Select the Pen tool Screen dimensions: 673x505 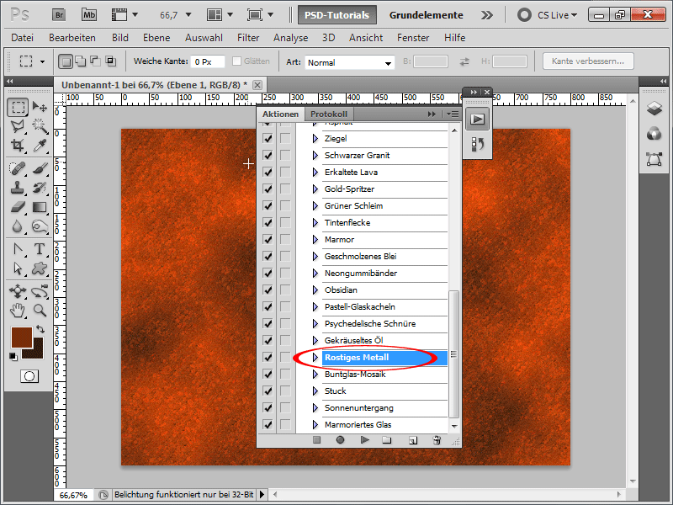(18, 249)
